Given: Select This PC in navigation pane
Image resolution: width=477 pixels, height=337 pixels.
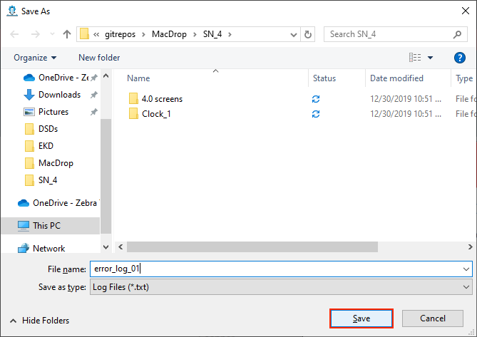Looking at the screenshot, I should 48,226.
